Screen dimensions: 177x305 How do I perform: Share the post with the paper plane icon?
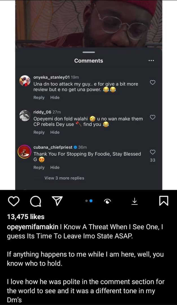[57, 201]
